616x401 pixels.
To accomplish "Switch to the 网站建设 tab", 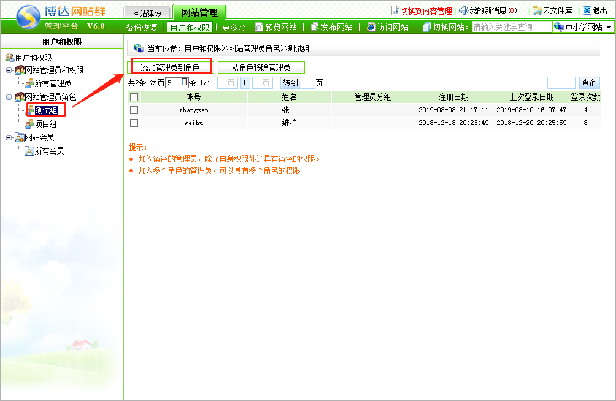I will [147, 13].
